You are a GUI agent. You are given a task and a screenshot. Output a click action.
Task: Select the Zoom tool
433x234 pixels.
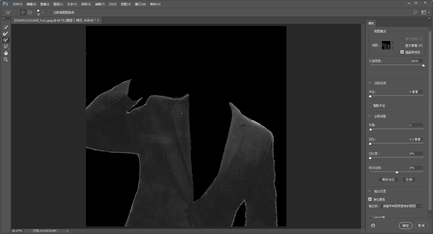coord(6,59)
